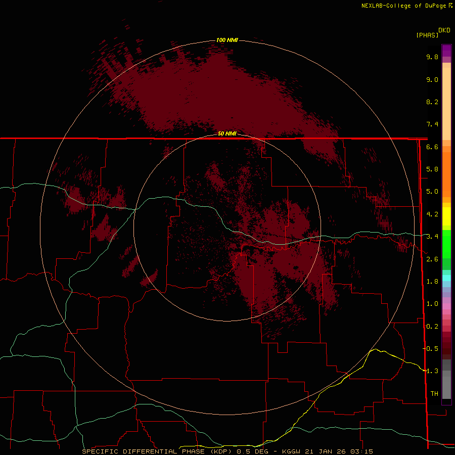
Task: Pick the bright green color bar segment
Action: [446, 244]
